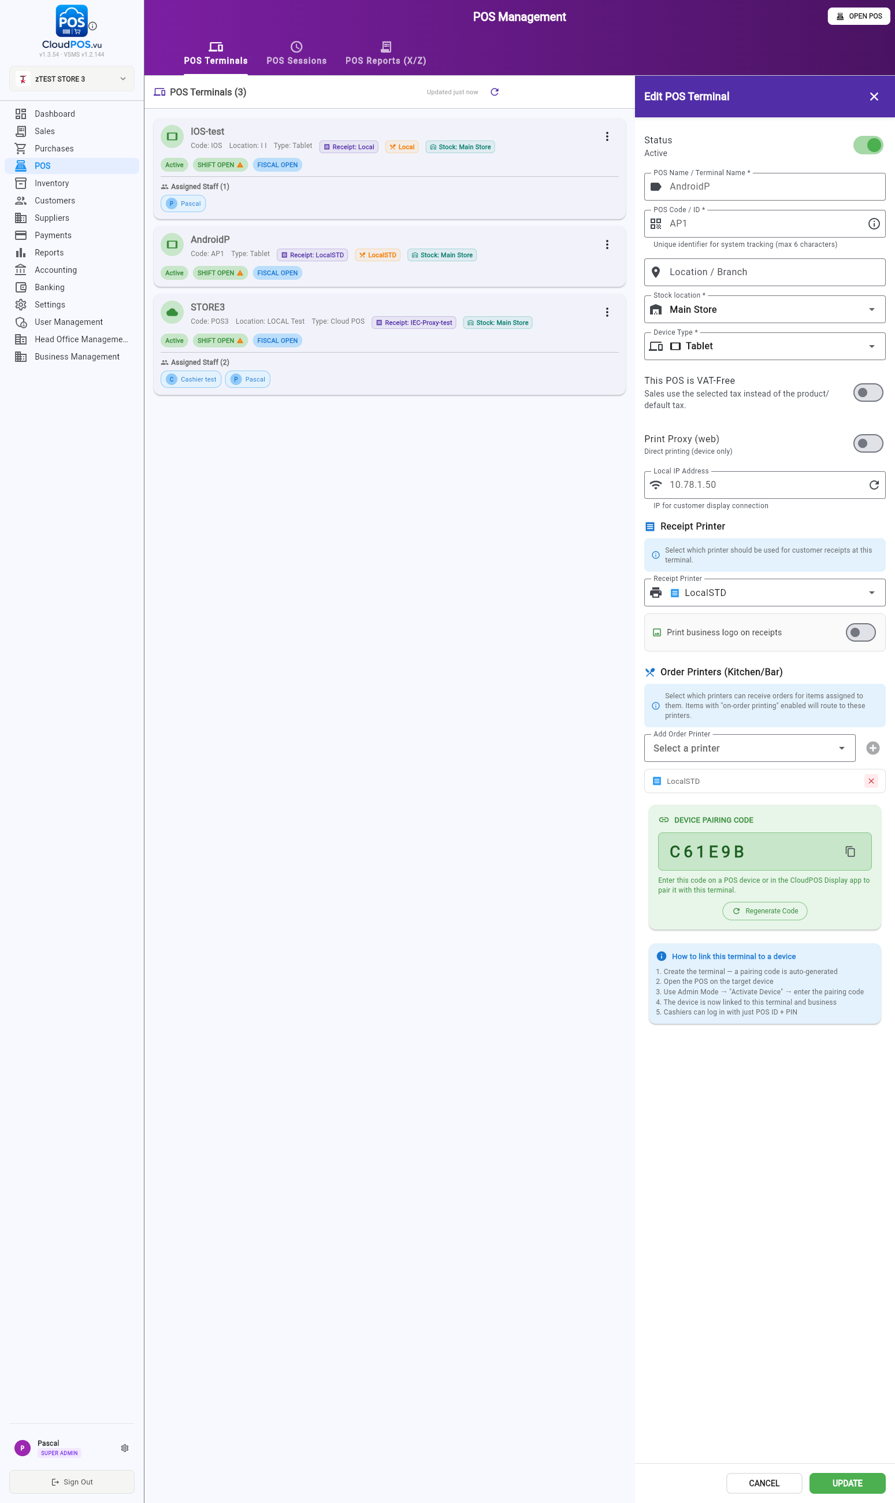Expand the Device Type dropdown
This screenshot has width=895, height=1503.
tap(764, 346)
